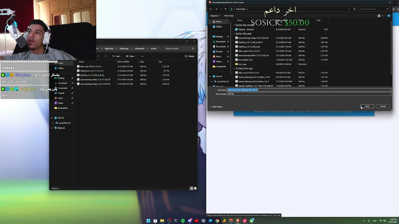Open previous locations dropdown in address bar

point(349,9)
